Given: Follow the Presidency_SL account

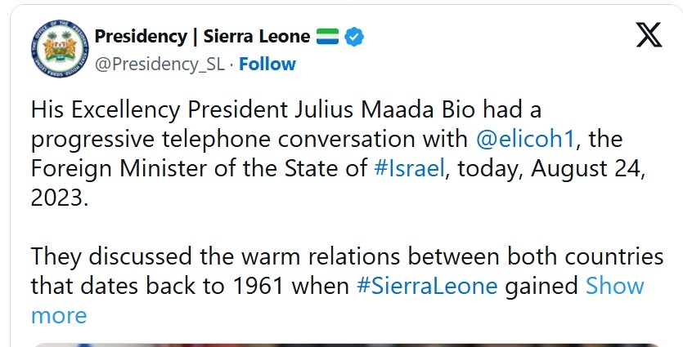Looking at the screenshot, I should (x=267, y=65).
